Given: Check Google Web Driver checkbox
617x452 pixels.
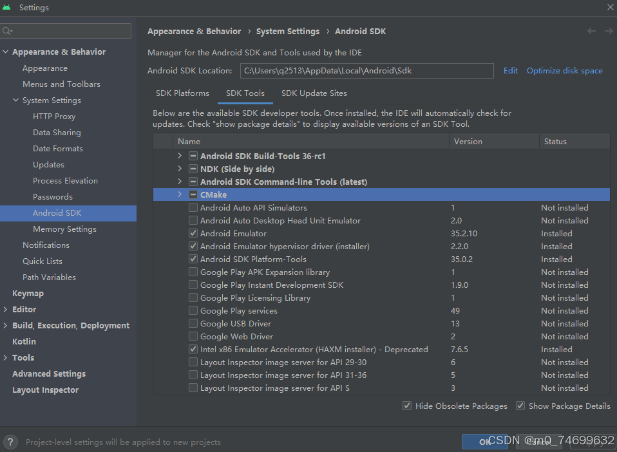Looking at the screenshot, I should [x=193, y=336].
